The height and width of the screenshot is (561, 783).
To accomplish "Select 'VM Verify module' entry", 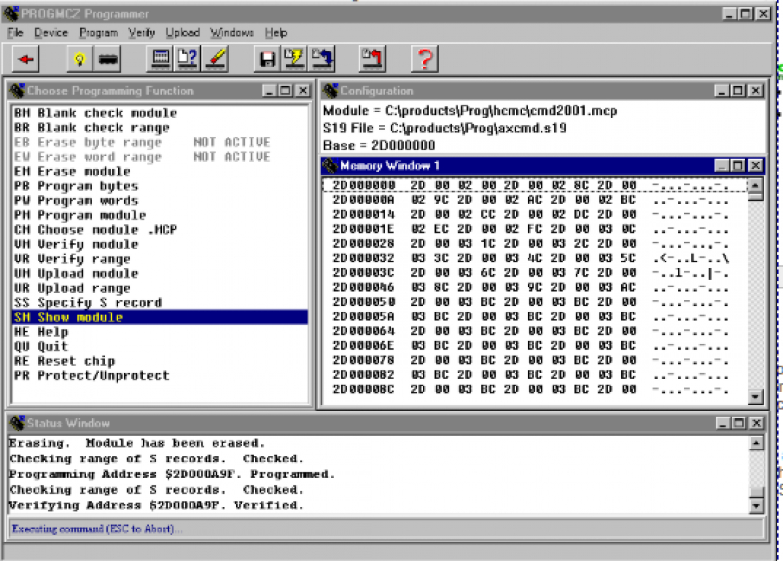I will coord(76,245).
